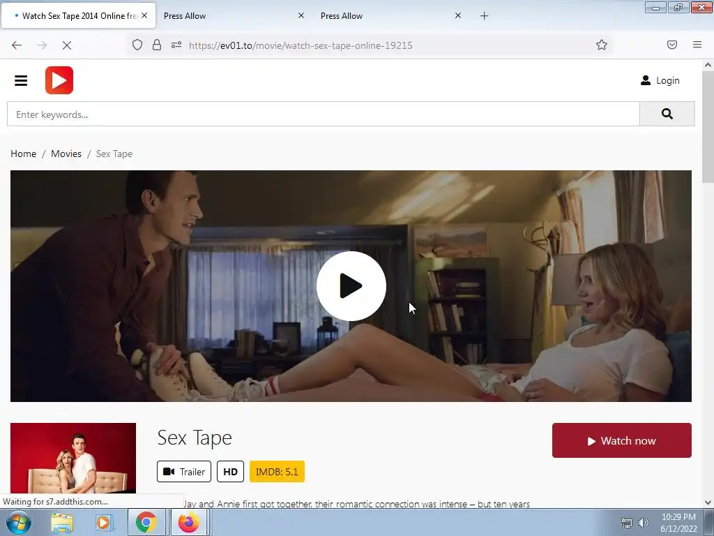Open File Explorer from the taskbar
Screen dimensions: 714x536
tap(62, 523)
